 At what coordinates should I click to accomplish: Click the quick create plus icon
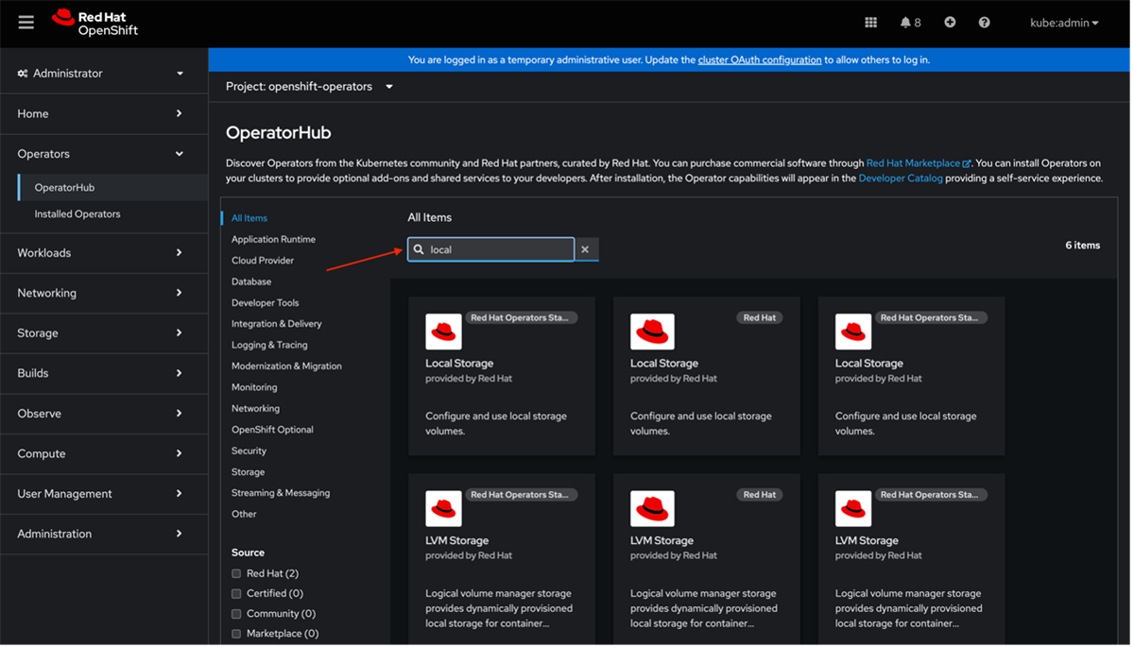pos(949,22)
